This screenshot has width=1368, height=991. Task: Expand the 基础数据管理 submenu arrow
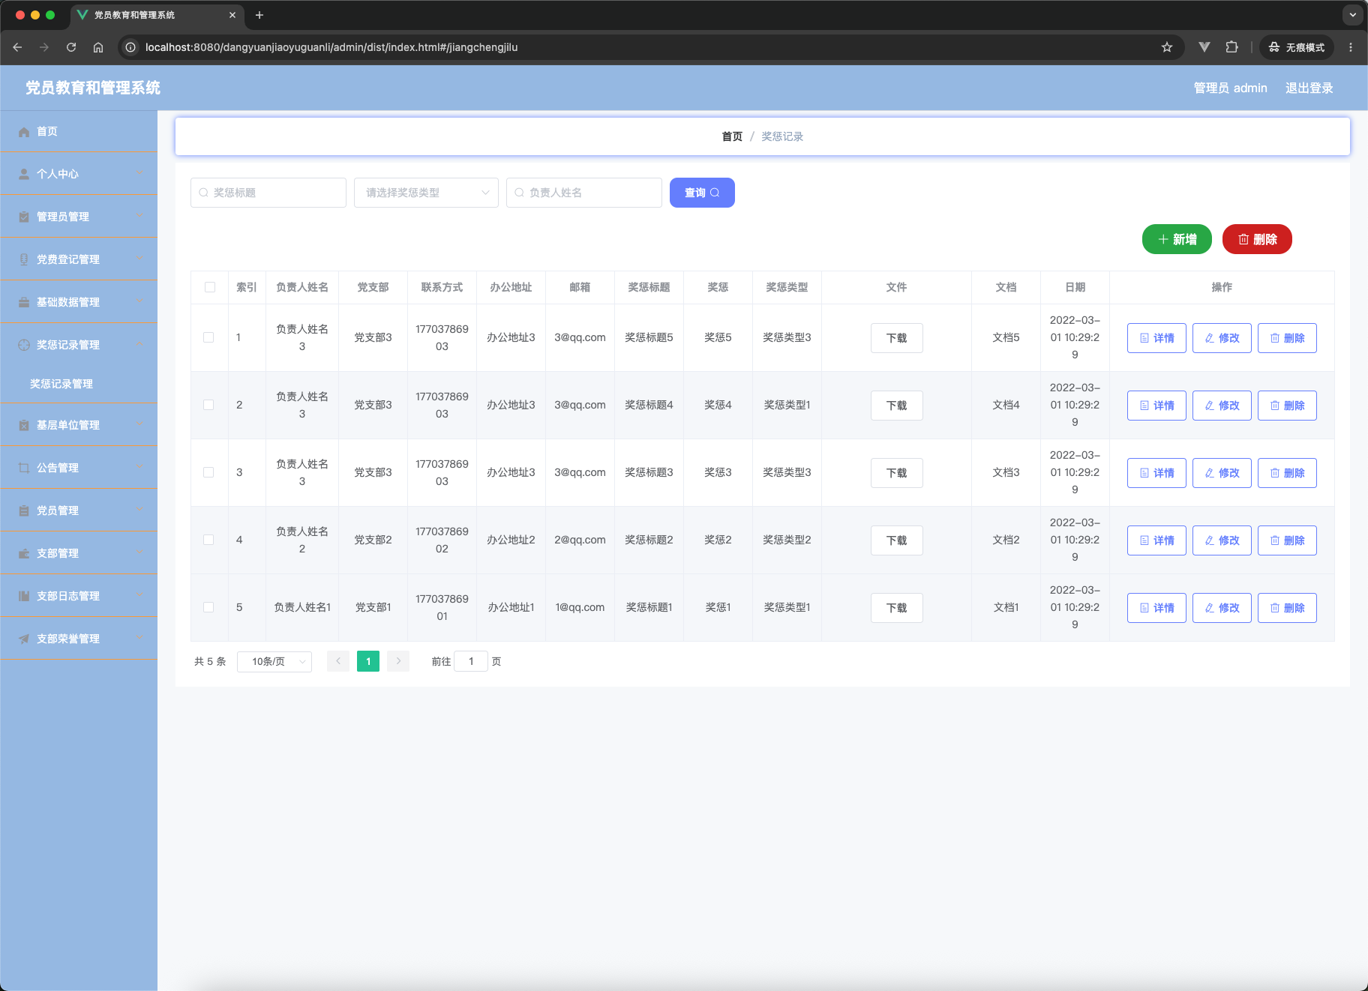pos(139,301)
